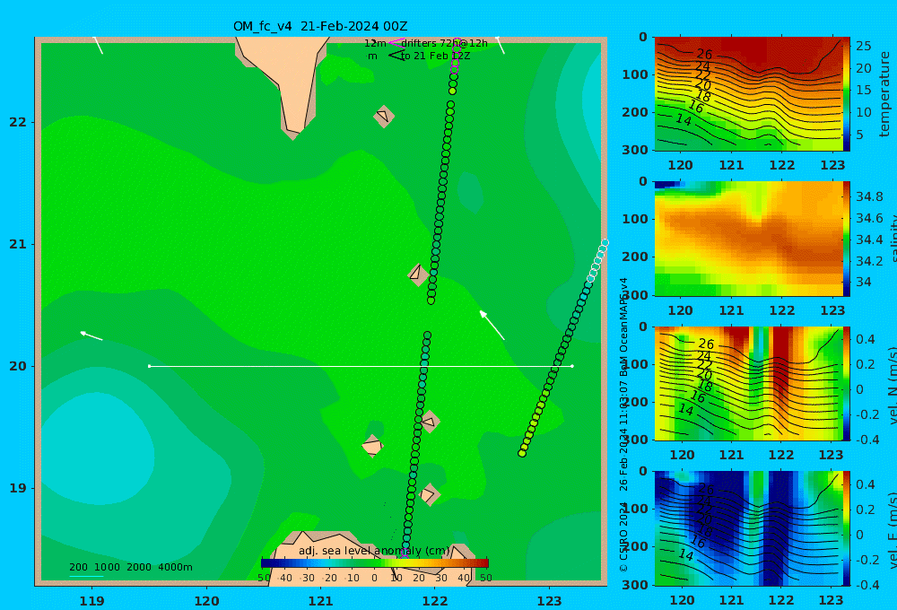Click latitude label 19 on the main map
Image resolution: width=897 pixels, height=610 pixels.
tap(18, 488)
